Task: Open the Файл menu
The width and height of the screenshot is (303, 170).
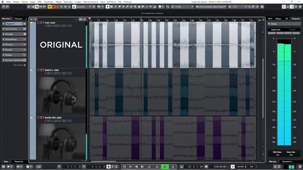Action: [9, 2]
